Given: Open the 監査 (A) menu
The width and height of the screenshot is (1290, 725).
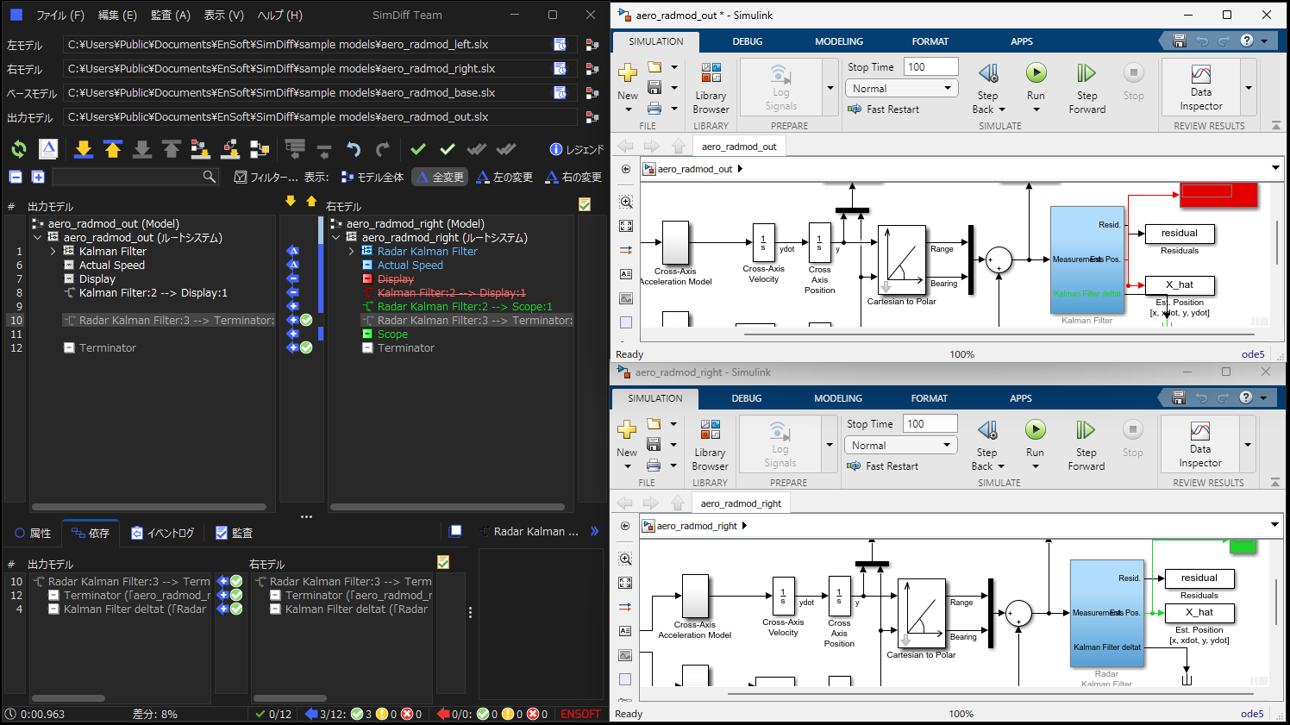Looking at the screenshot, I should coord(170,15).
